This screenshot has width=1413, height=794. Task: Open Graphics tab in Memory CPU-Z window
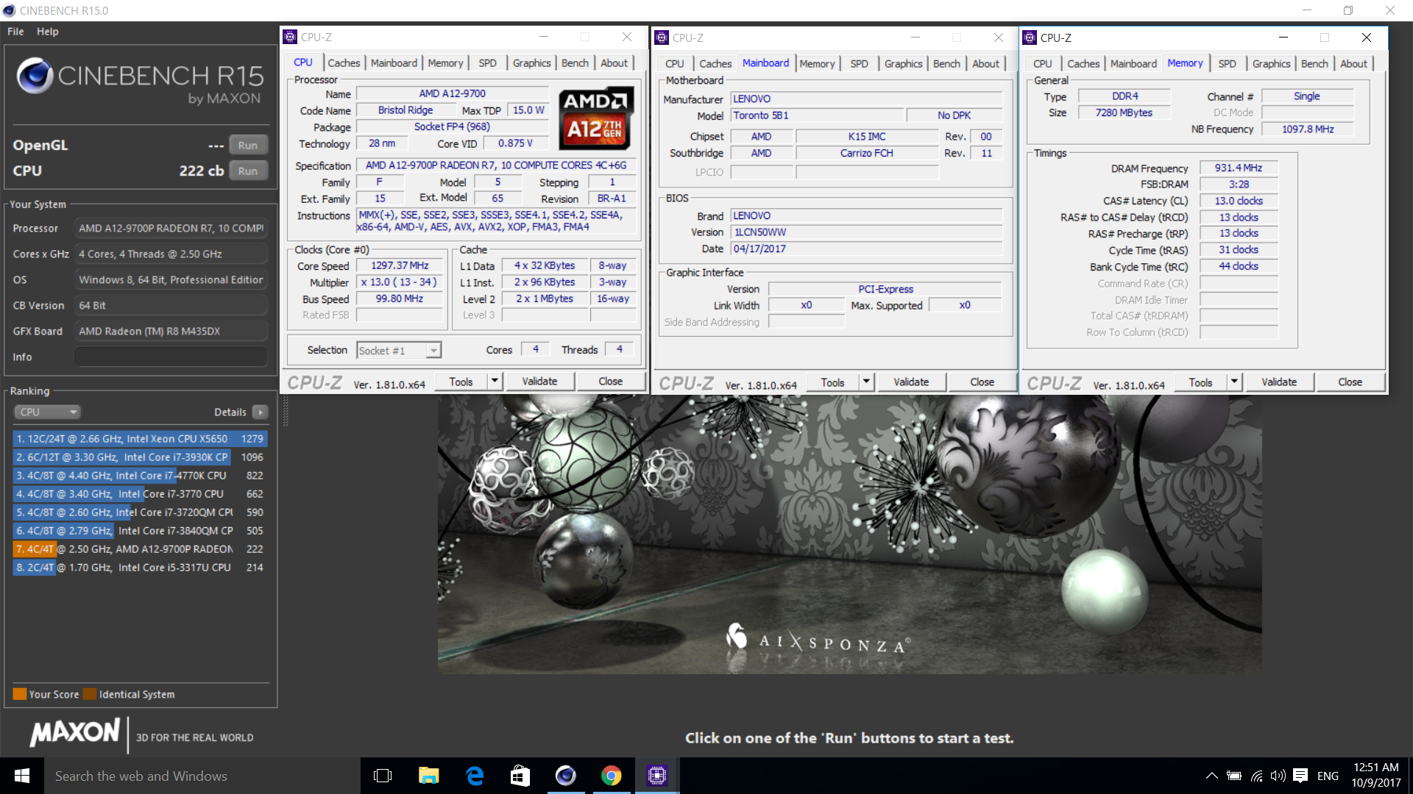coord(1271,64)
